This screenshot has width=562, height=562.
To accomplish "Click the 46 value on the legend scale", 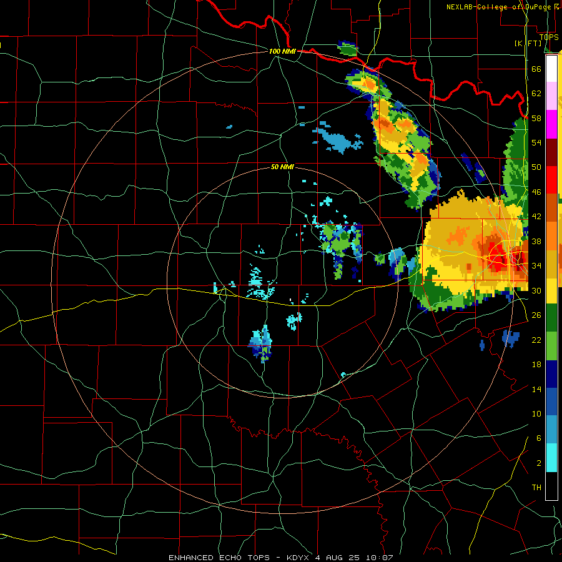I will (536, 192).
